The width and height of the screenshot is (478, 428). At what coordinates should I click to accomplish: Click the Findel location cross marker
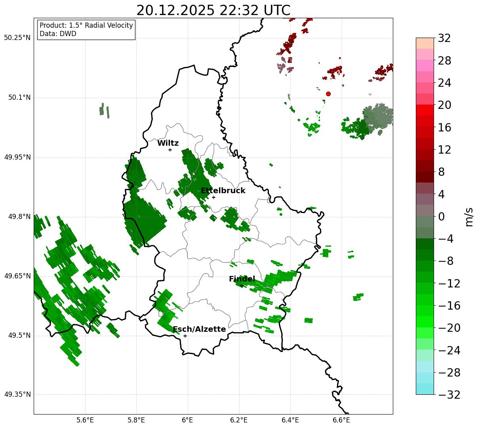[242, 285]
